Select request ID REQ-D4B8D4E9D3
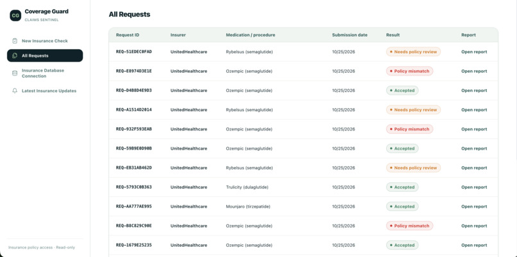Image resolution: width=517 pixels, height=257 pixels. tap(134, 90)
